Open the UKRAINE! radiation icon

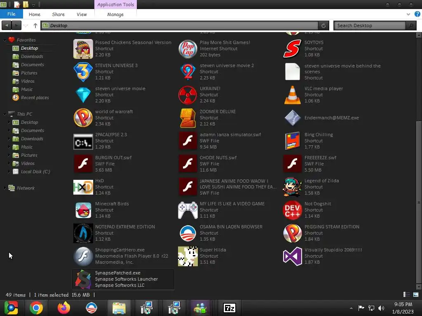pos(188,95)
